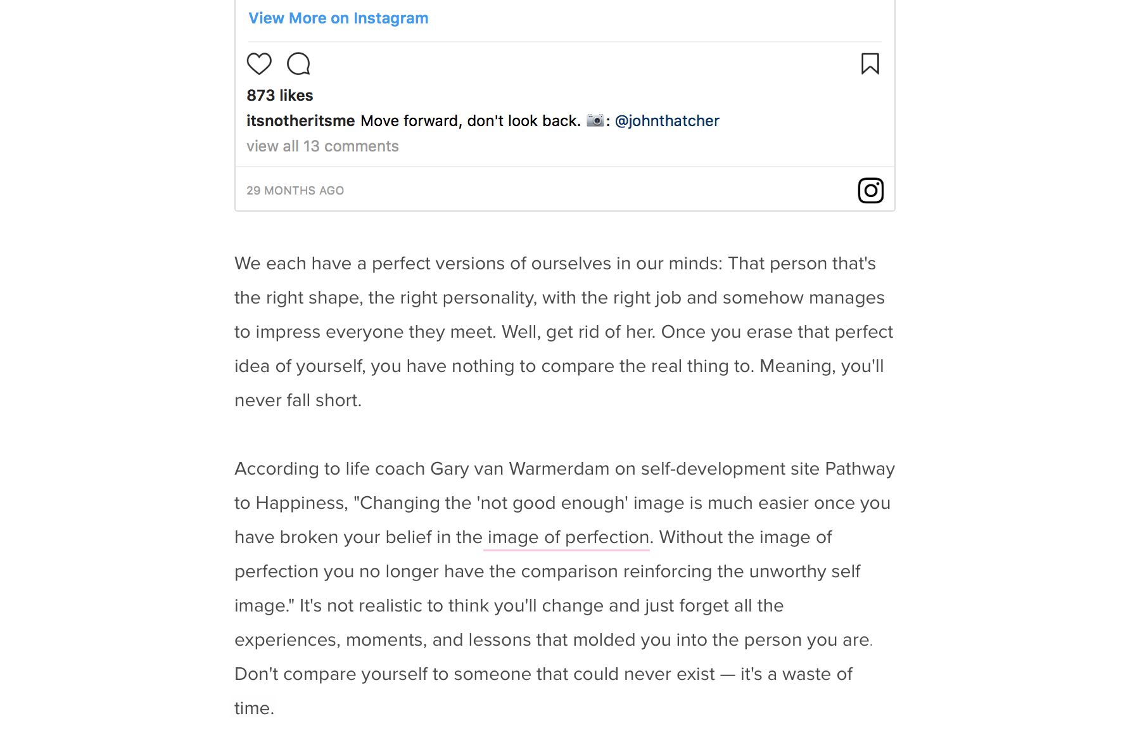Click the Instagram logo in embed footer

pyautogui.click(x=870, y=190)
